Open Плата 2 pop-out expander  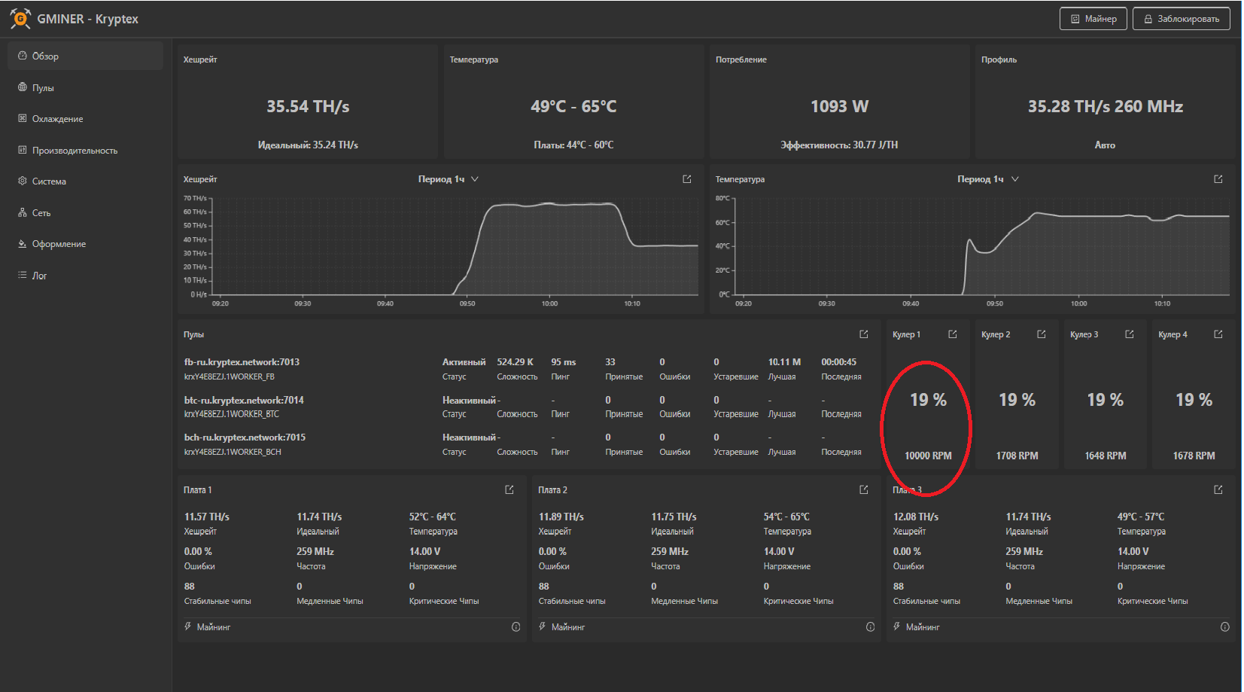[x=863, y=490]
